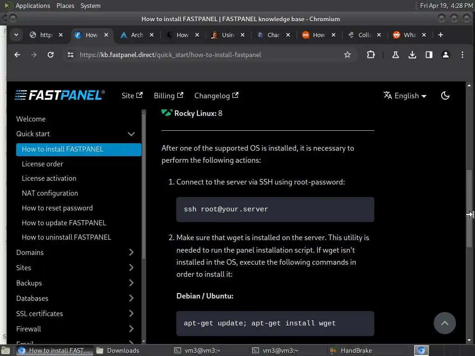This screenshot has width=475, height=356.
Task: Close the Colla tab
Action: 379,35
